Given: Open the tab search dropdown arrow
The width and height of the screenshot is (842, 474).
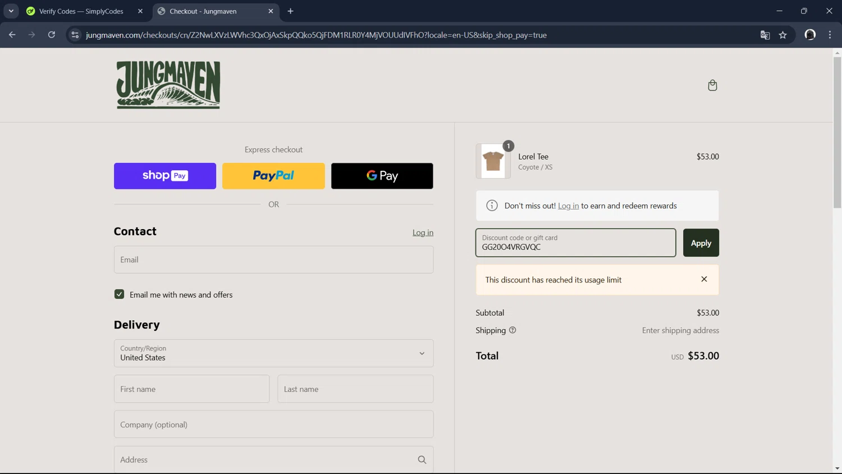Looking at the screenshot, I should click(11, 11).
